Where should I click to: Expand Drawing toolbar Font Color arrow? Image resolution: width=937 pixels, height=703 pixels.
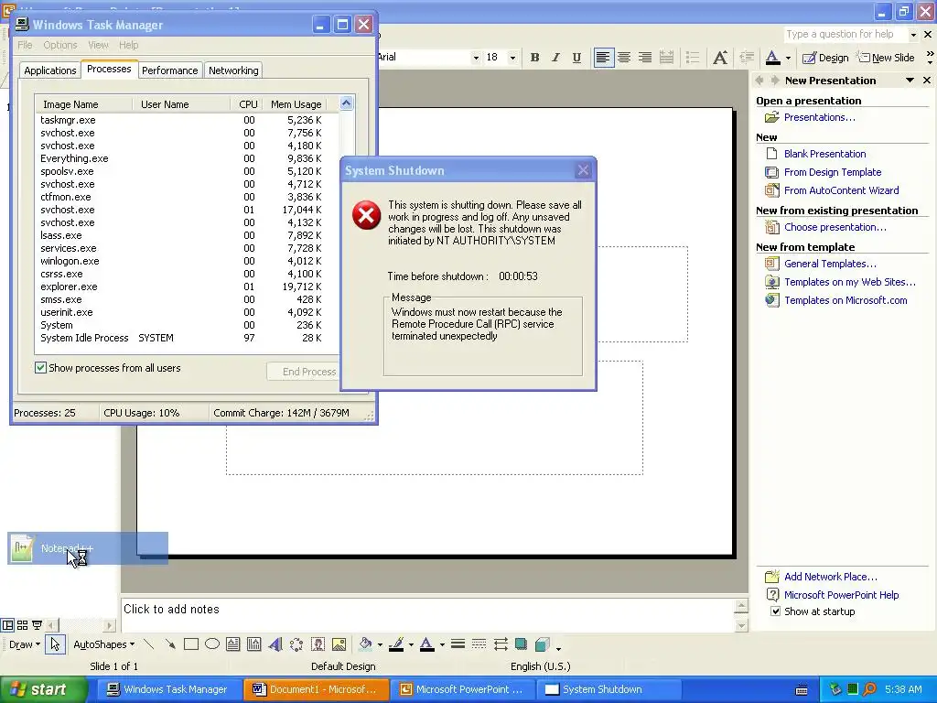click(x=442, y=644)
